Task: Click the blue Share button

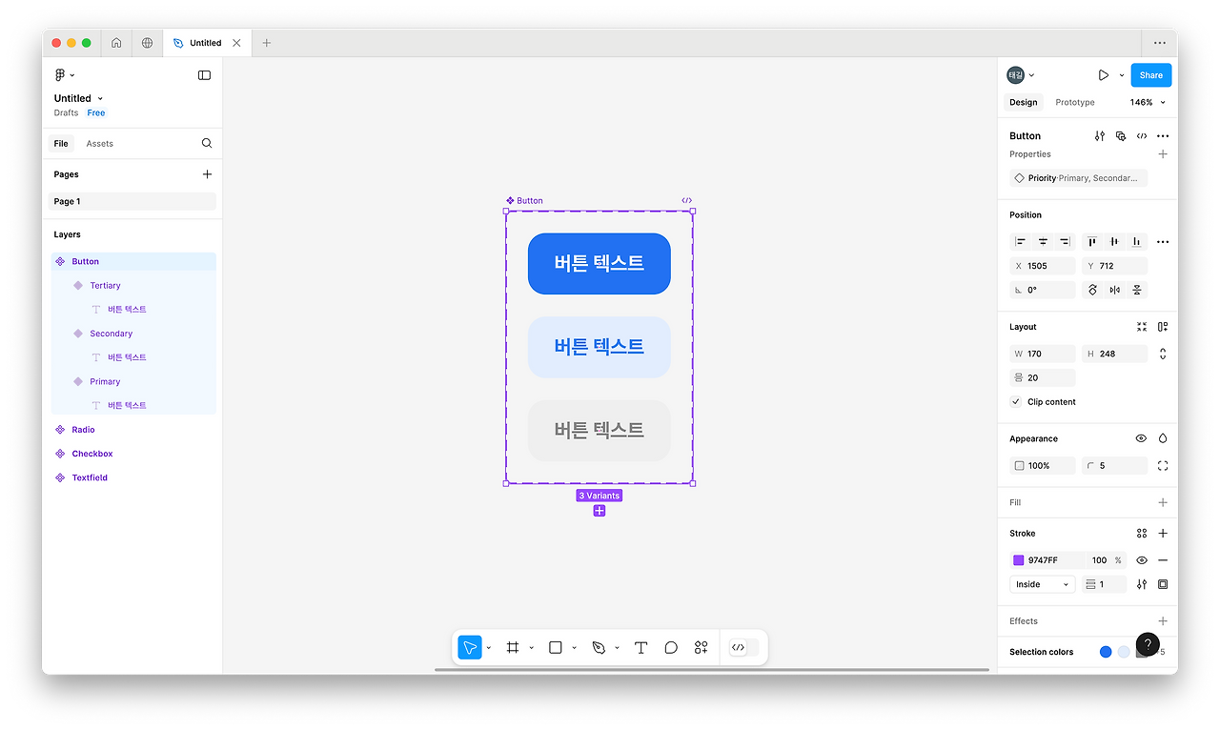Action: [1151, 75]
